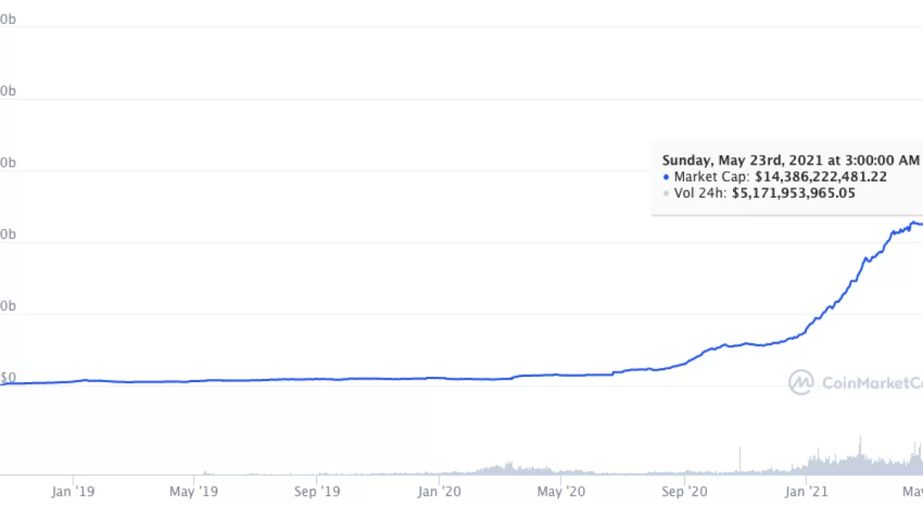
Task: Click the CoinMarketCap logo icon watermark
Action: (x=801, y=382)
